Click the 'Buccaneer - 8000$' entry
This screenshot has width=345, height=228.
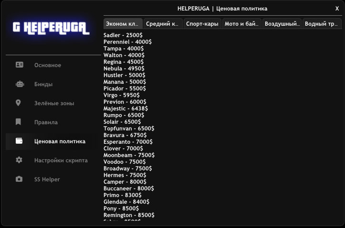(129, 188)
